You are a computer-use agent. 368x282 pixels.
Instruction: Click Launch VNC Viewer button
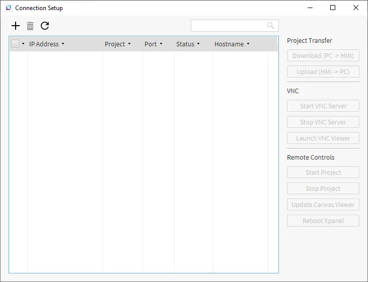coord(323,138)
